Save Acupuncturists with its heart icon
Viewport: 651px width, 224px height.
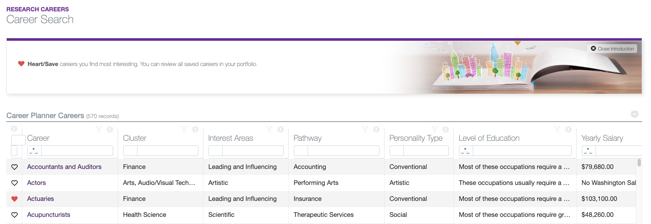click(14, 215)
